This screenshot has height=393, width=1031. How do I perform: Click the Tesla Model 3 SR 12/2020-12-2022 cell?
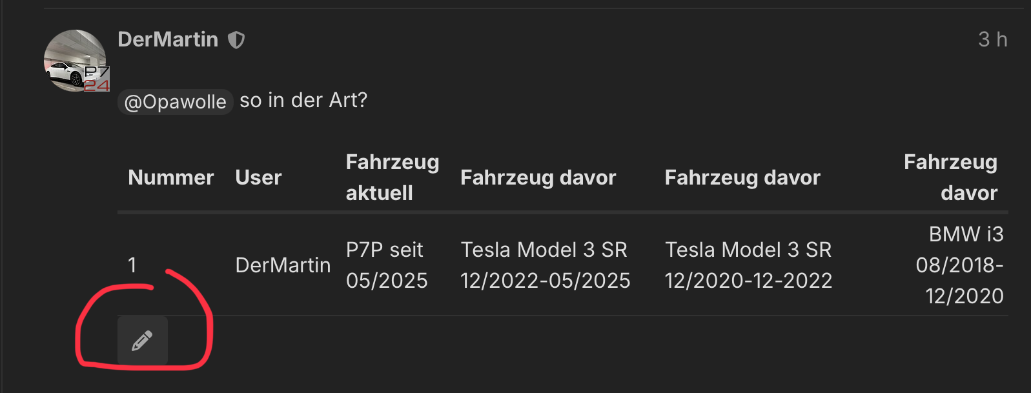coord(748,265)
